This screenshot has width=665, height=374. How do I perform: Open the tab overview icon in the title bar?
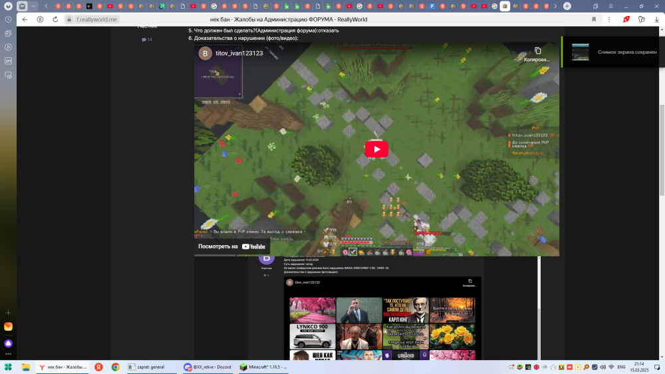595,7
